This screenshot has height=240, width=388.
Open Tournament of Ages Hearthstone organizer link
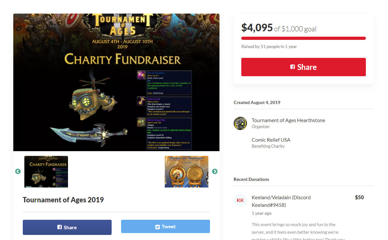click(288, 120)
